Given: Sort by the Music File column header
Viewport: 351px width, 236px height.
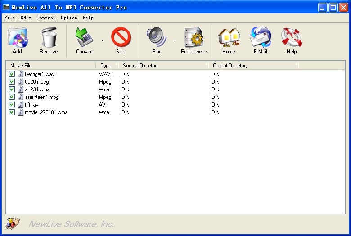Looking at the screenshot, I should tap(51, 66).
